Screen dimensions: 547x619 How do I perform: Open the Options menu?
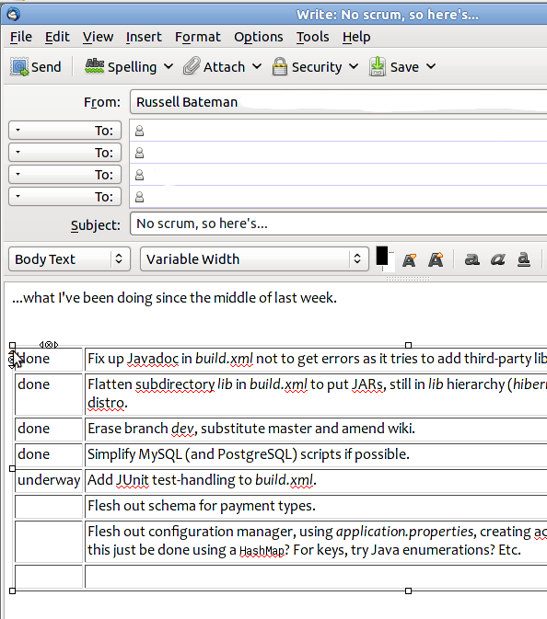pyautogui.click(x=259, y=37)
